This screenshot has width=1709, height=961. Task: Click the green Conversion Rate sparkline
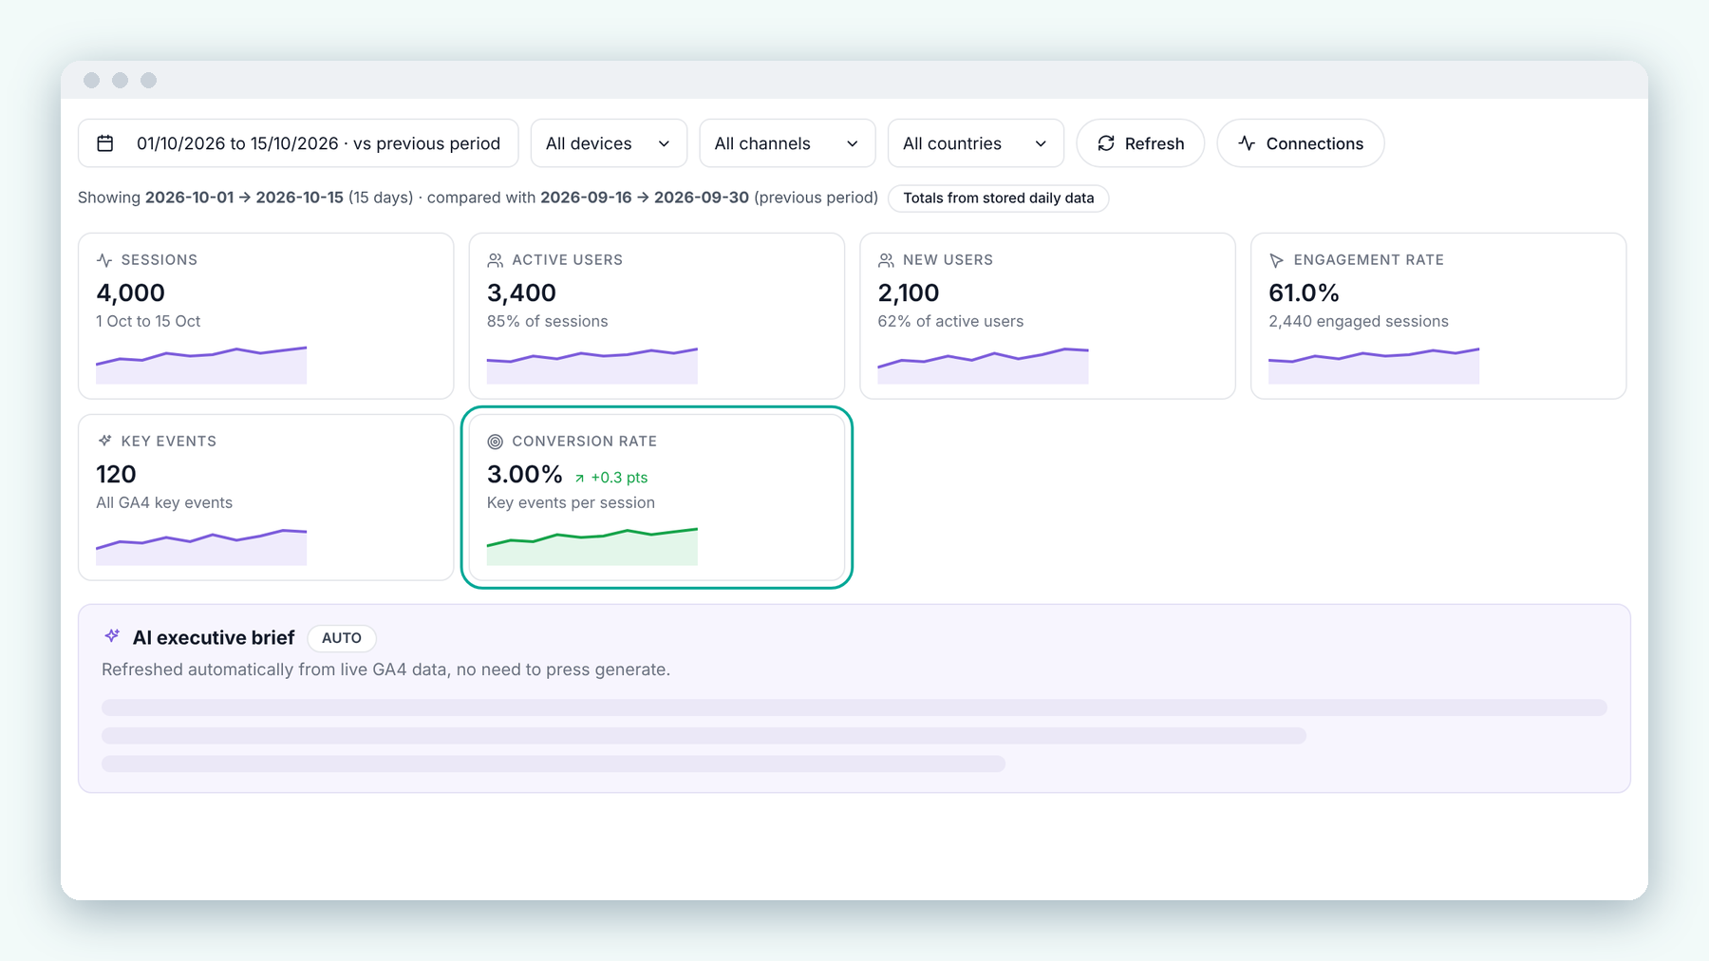[592, 547]
